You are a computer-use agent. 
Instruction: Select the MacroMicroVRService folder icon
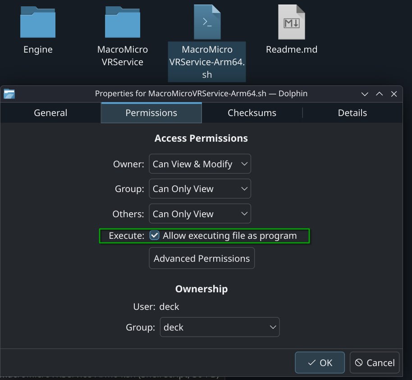click(123, 22)
